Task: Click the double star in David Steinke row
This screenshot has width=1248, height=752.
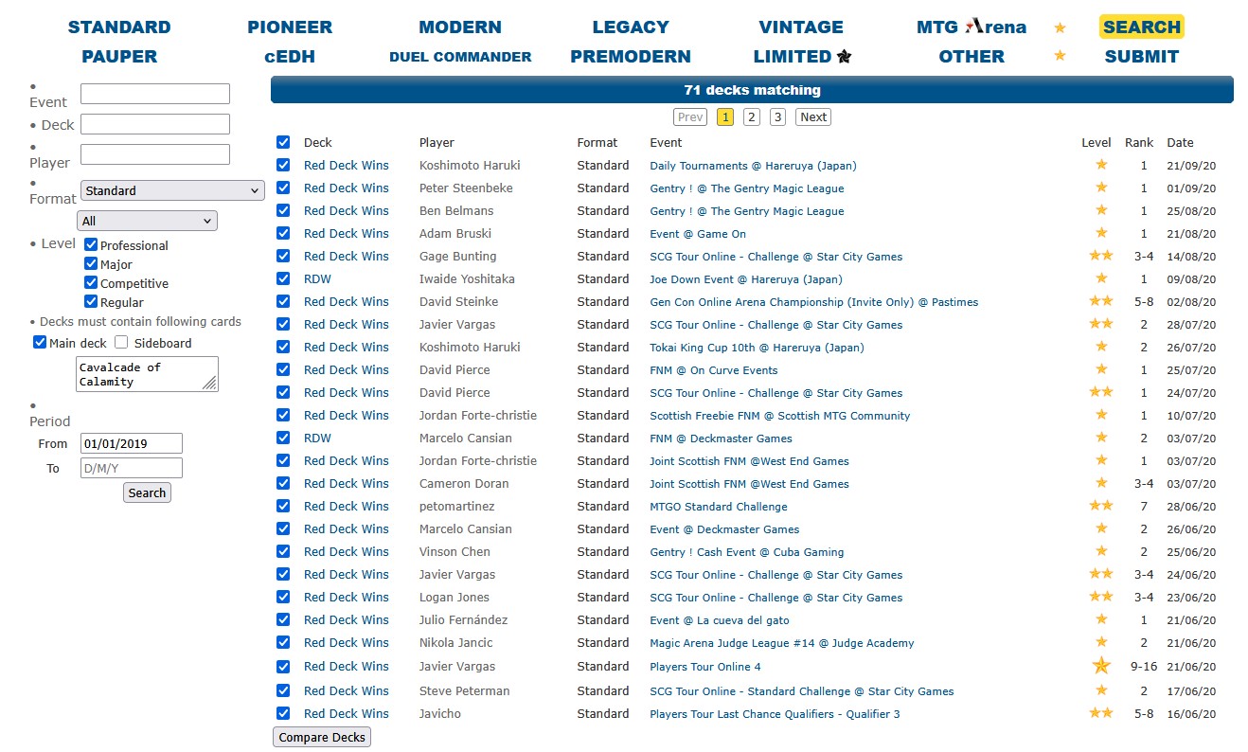Action: 1101,301
